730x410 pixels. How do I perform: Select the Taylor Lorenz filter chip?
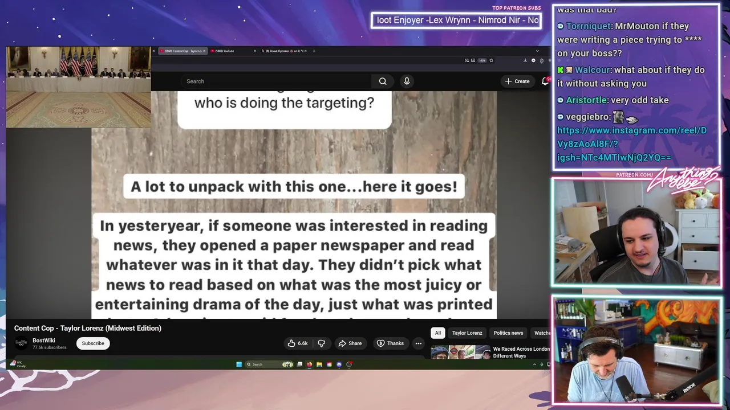467,333
